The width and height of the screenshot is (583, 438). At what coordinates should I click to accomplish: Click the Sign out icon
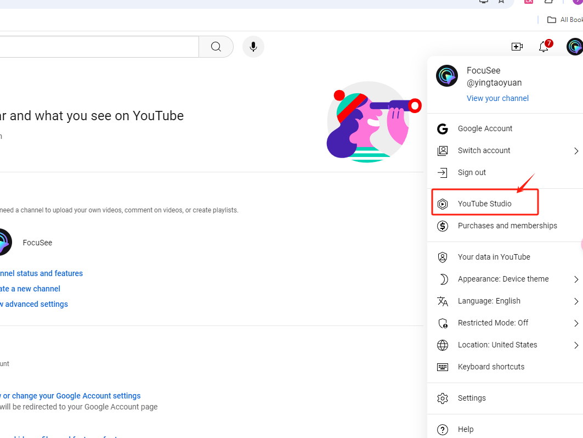(x=443, y=172)
